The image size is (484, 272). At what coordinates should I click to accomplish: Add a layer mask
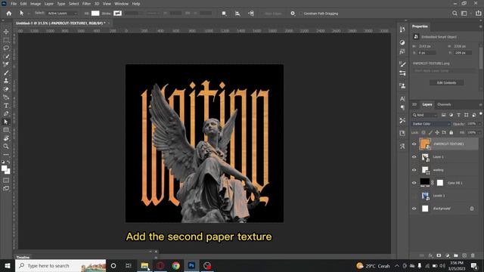[439, 255]
